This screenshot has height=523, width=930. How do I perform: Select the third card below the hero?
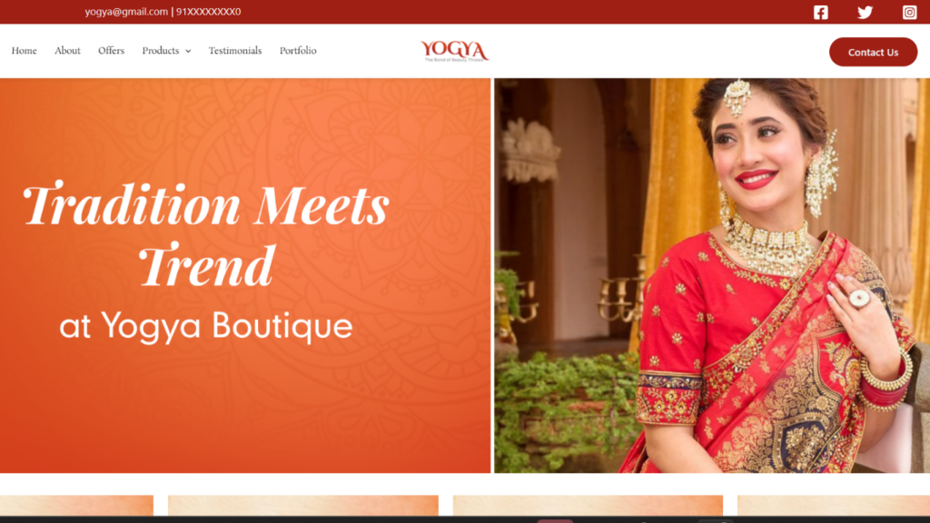[x=588, y=506]
